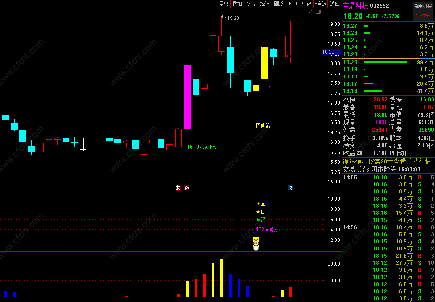Select the 18.16 bid level with 41.4万

(388, 91)
